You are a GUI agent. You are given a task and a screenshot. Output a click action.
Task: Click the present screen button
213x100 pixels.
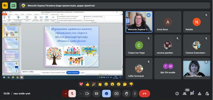pos(116,94)
